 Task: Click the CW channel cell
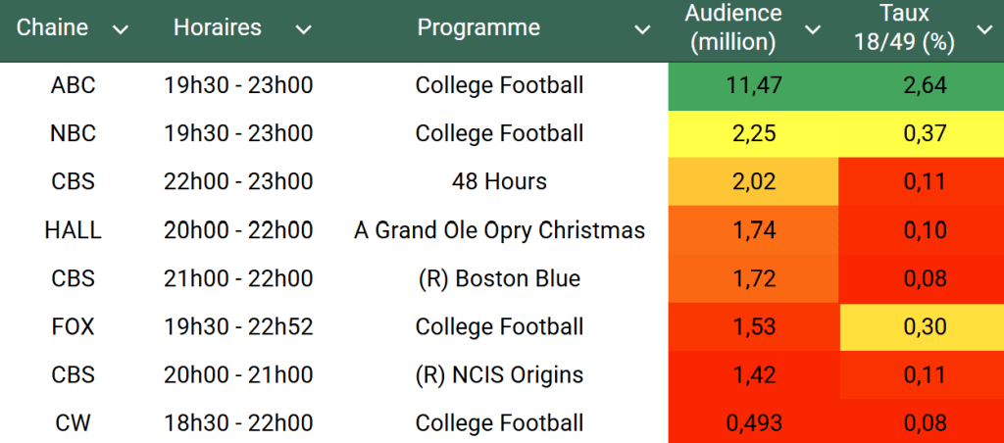tap(74, 422)
